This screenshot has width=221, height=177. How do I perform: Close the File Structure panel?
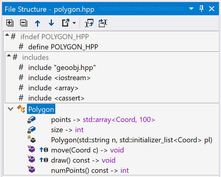coord(212,9)
